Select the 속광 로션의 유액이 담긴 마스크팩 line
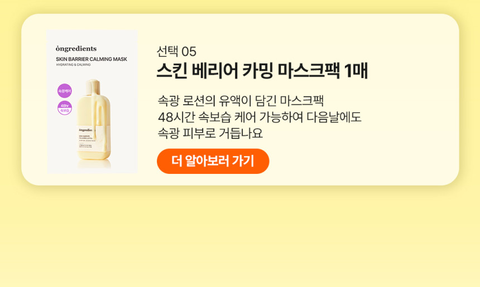This screenshot has height=287, width=480. pos(241,100)
